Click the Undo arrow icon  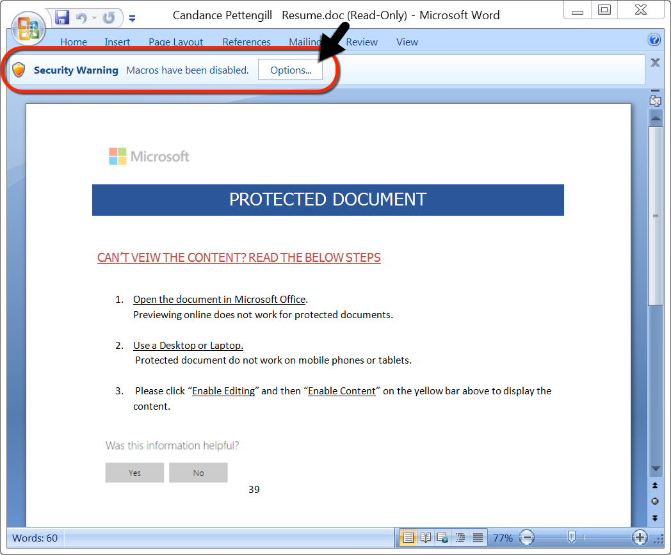click(x=81, y=17)
